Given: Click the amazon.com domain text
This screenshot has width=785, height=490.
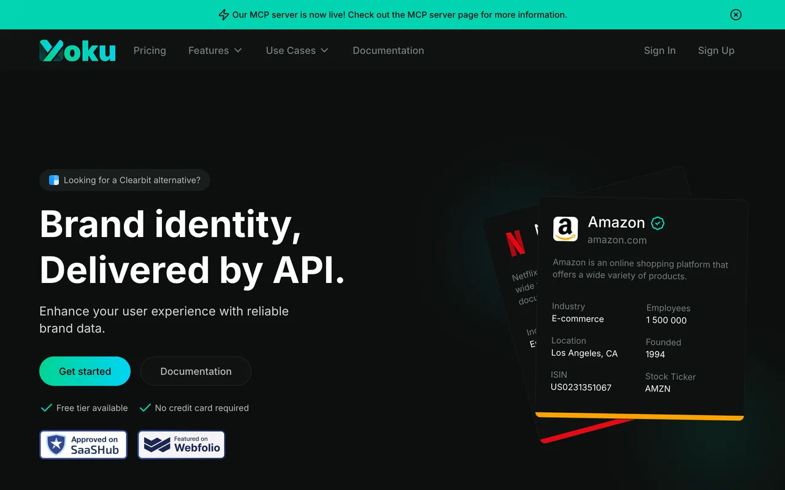Looking at the screenshot, I should pos(617,240).
